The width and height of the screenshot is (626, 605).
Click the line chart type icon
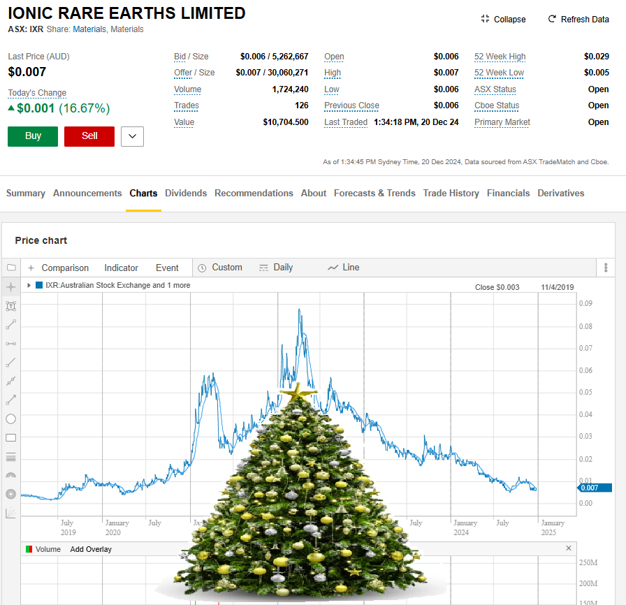333,268
